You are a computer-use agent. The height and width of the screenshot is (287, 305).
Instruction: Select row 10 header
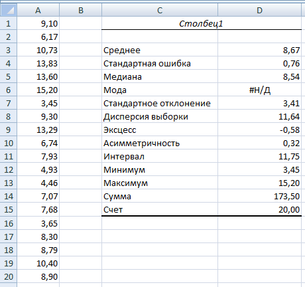(x=8, y=143)
